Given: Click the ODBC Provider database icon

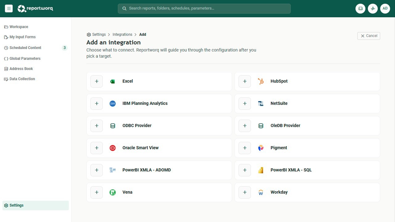Looking at the screenshot, I should [113, 126].
